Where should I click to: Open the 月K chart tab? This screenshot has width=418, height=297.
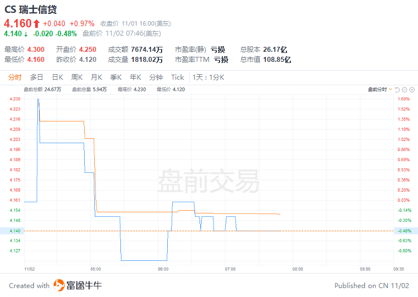(96, 77)
